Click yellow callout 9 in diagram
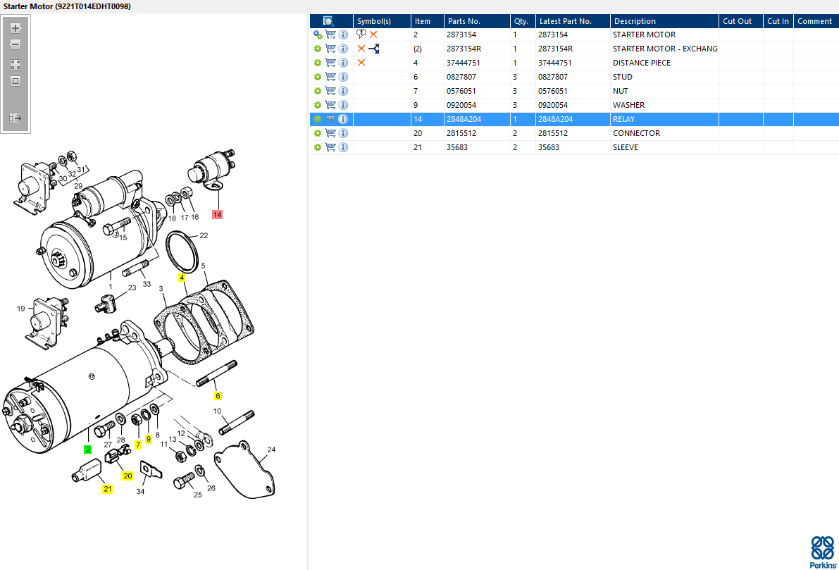839x570 pixels. coord(149,439)
